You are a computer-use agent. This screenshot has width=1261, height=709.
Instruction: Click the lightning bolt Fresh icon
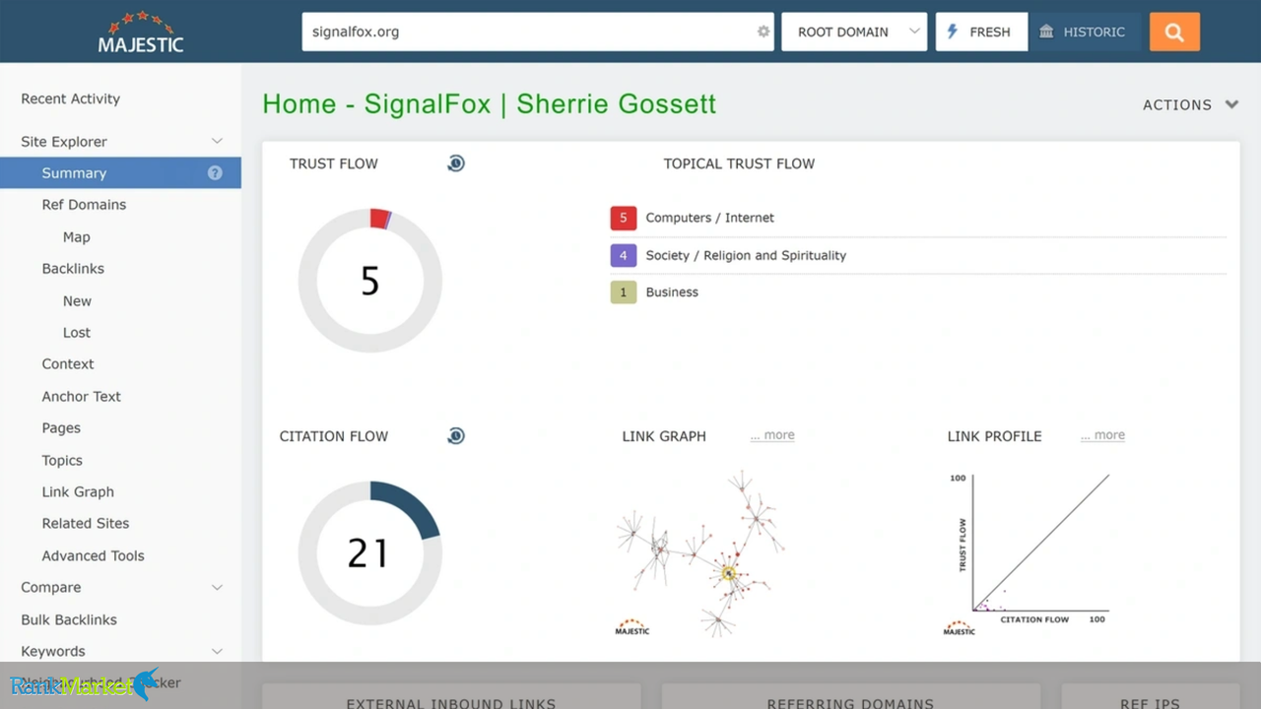click(953, 32)
